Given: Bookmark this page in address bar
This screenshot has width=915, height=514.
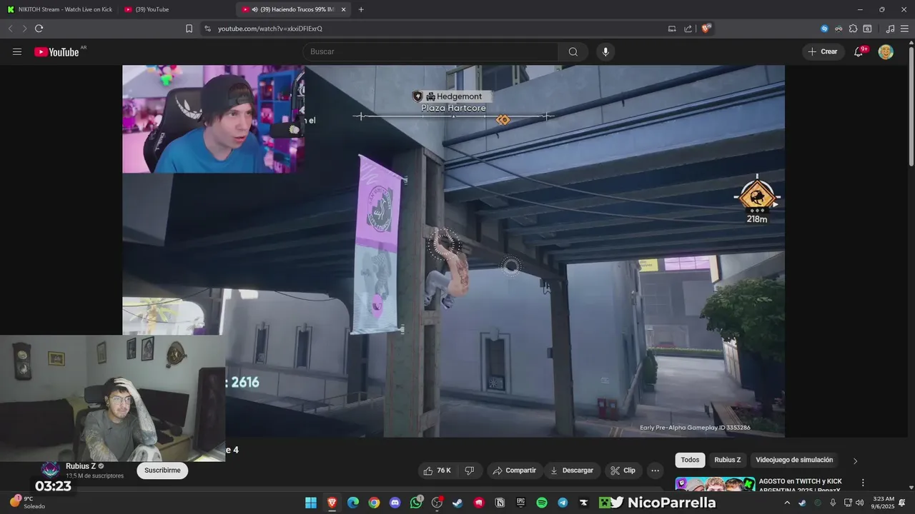Looking at the screenshot, I should tap(189, 29).
